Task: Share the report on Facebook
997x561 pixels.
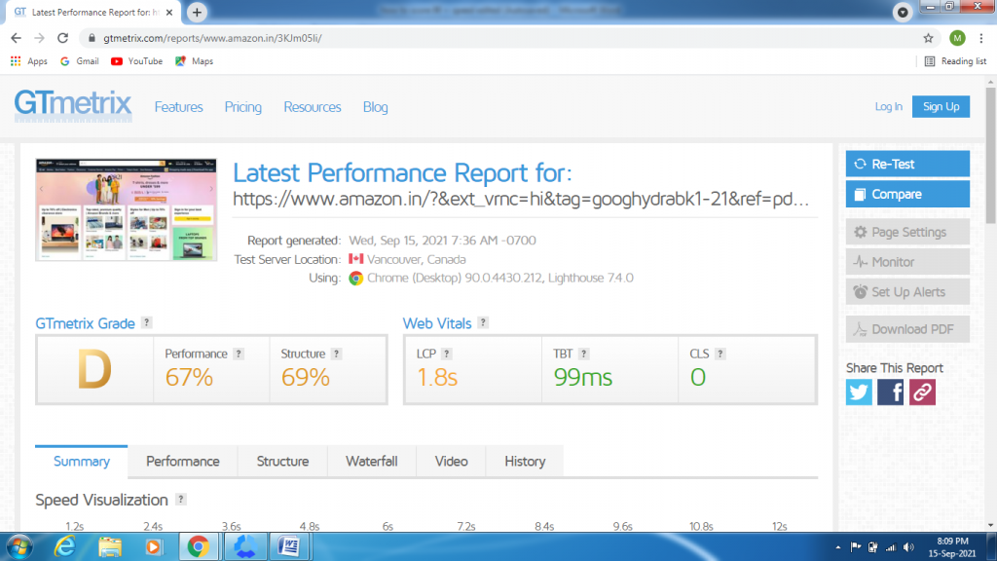Action: point(890,393)
